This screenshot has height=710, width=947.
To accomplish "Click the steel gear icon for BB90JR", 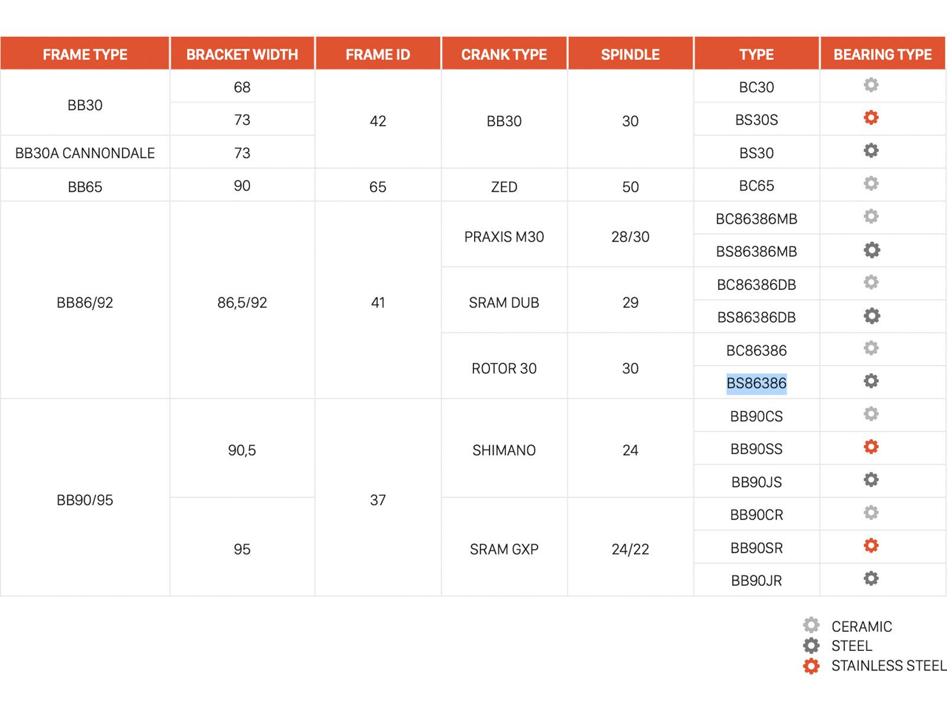I will pyautogui.click(x=871, y=578).
